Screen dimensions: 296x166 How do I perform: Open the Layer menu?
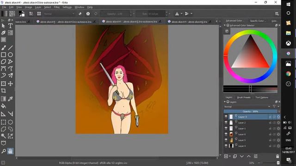point(38,7)
